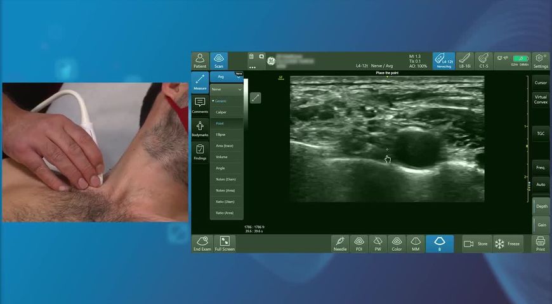Screen dimensions: 552x304
Task: Switch to the C1-5 probe
Action: point(483,61)
